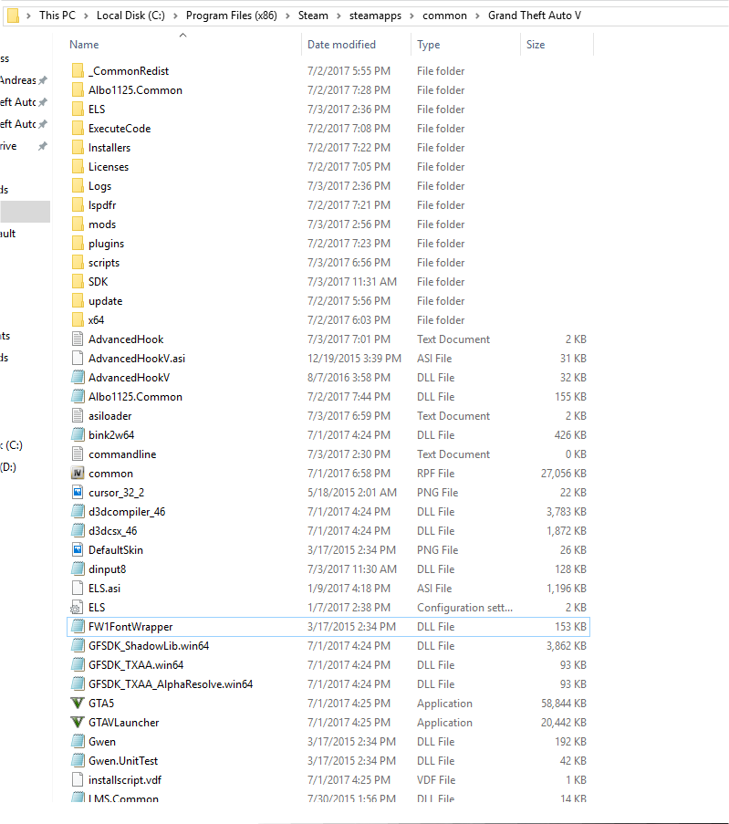
Task: Click the plugins folder icon
Action: tap(78, 244)
